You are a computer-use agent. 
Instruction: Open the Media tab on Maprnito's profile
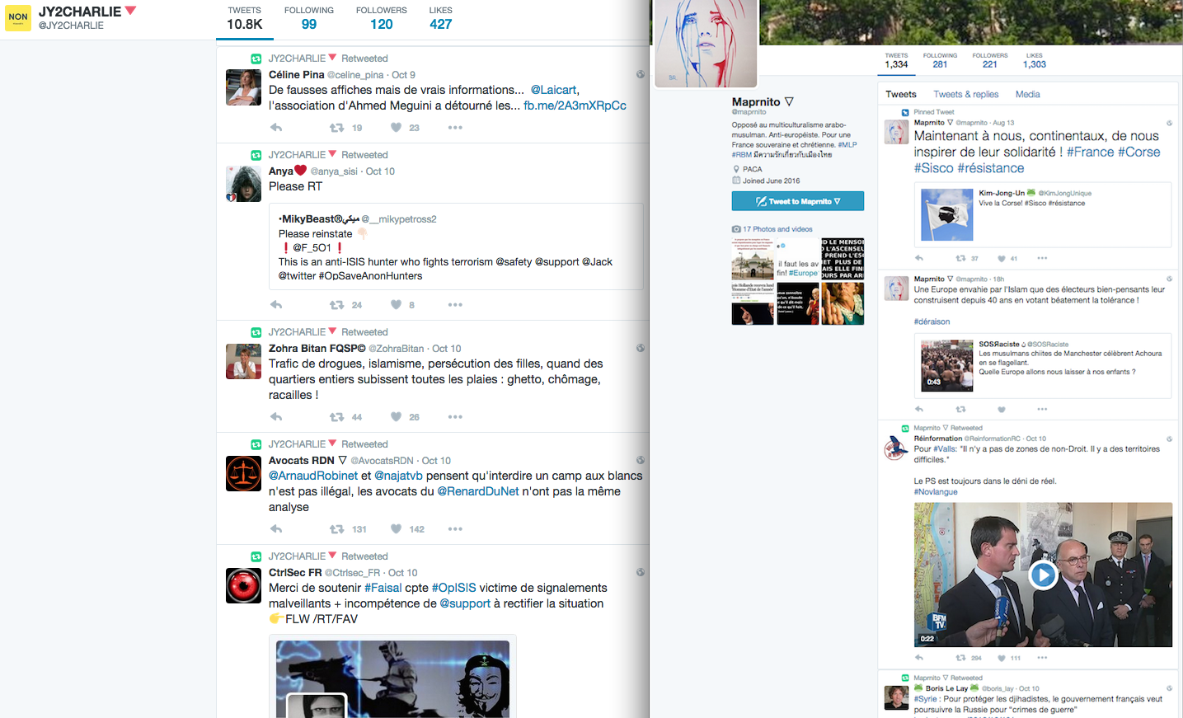[1027, 95]
